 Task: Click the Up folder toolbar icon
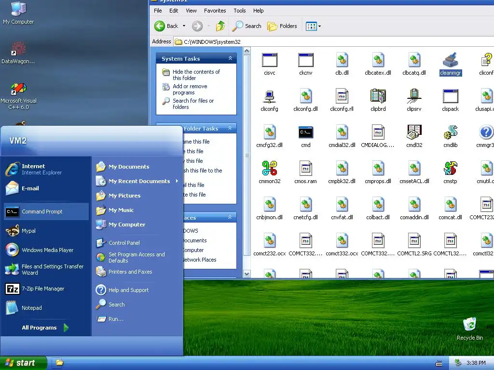220,26
